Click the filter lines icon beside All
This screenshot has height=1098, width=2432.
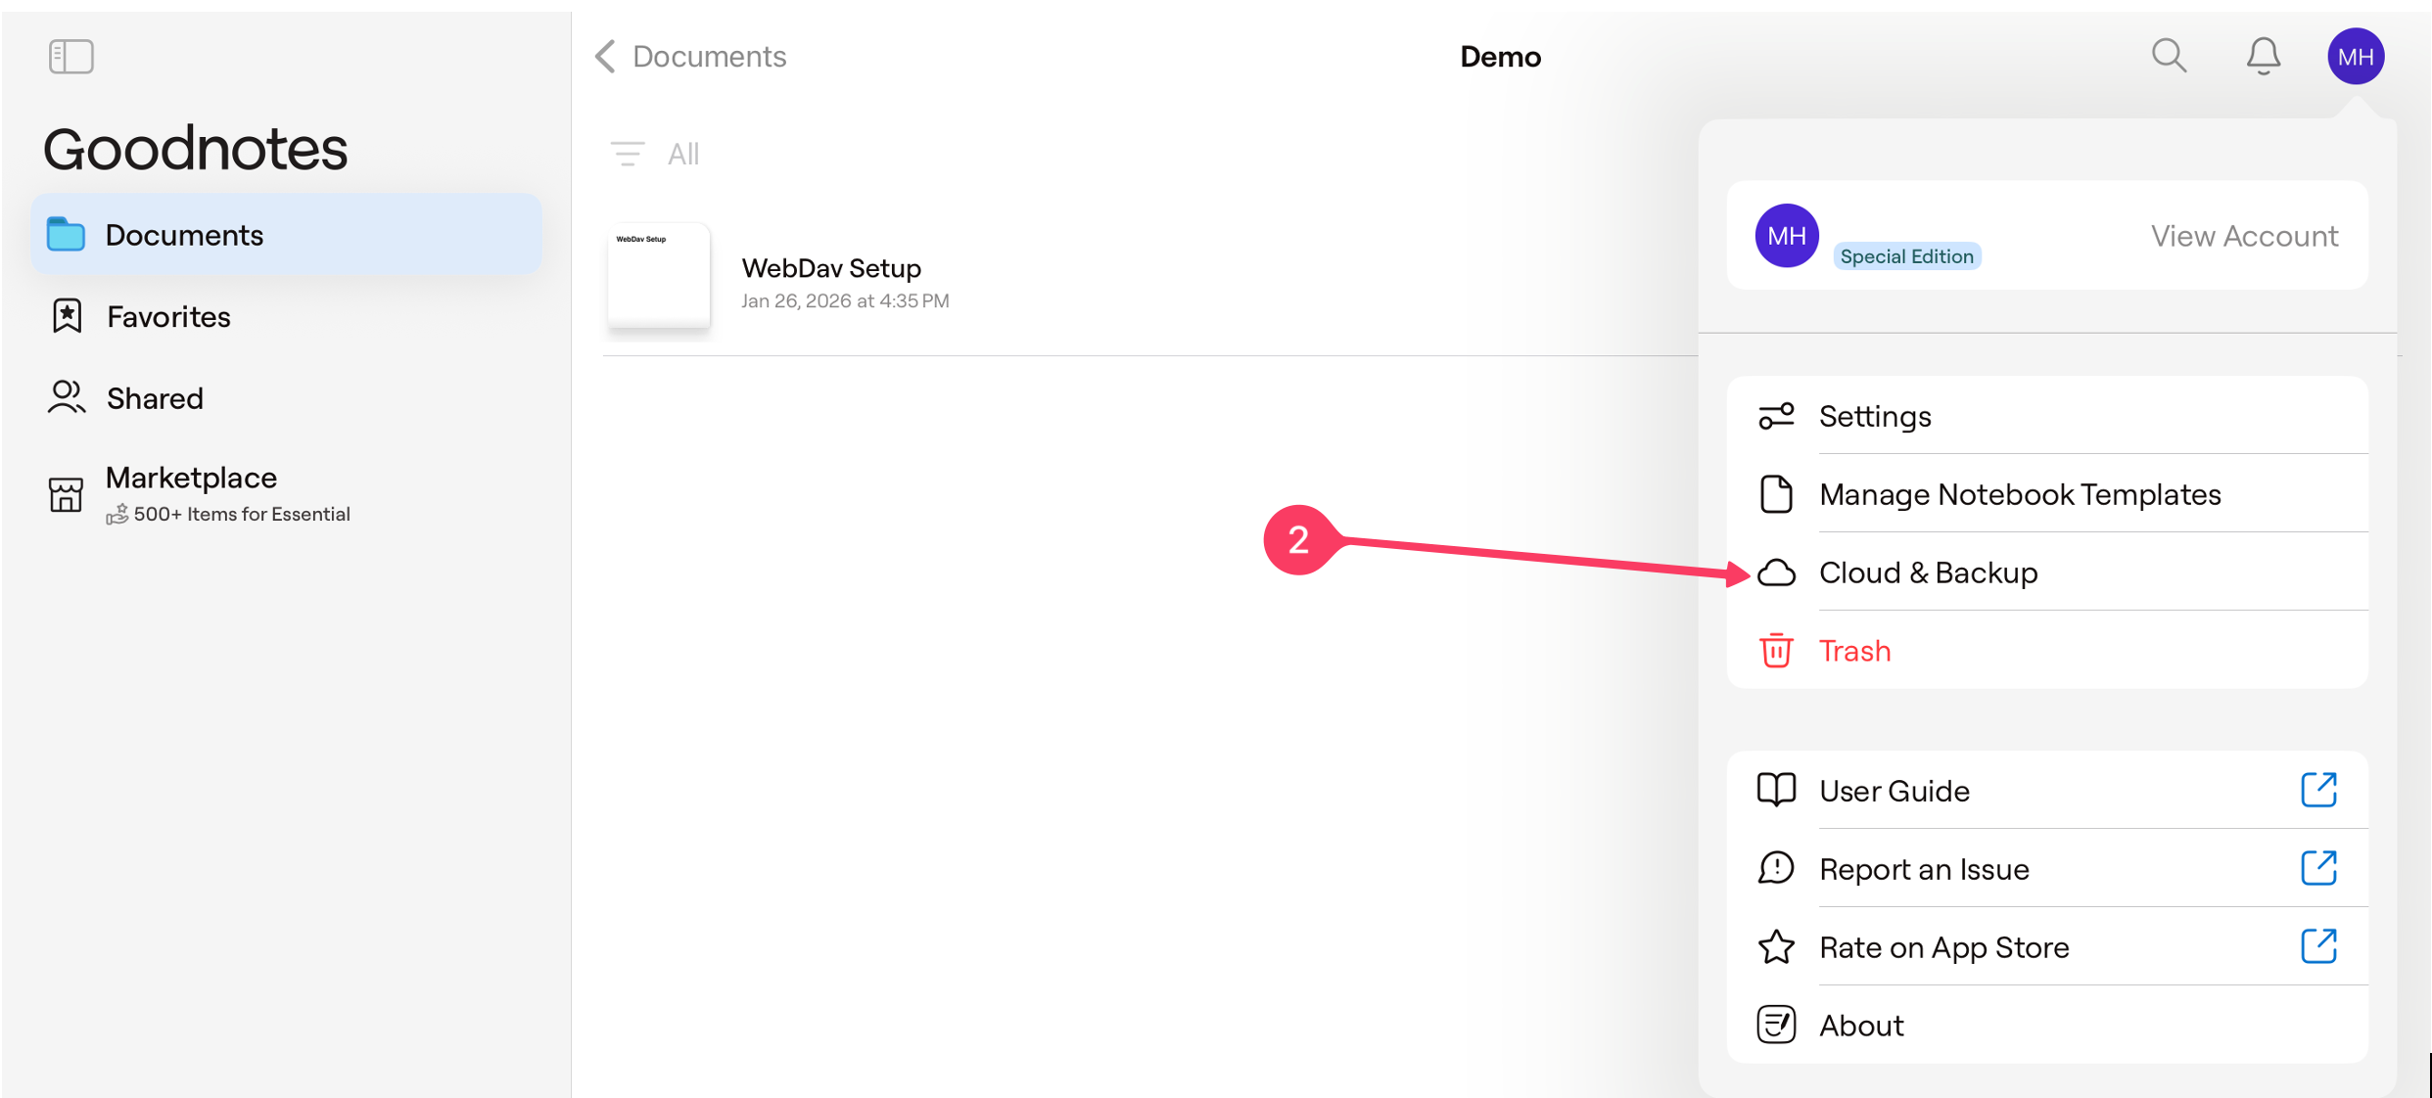(628, 154)
